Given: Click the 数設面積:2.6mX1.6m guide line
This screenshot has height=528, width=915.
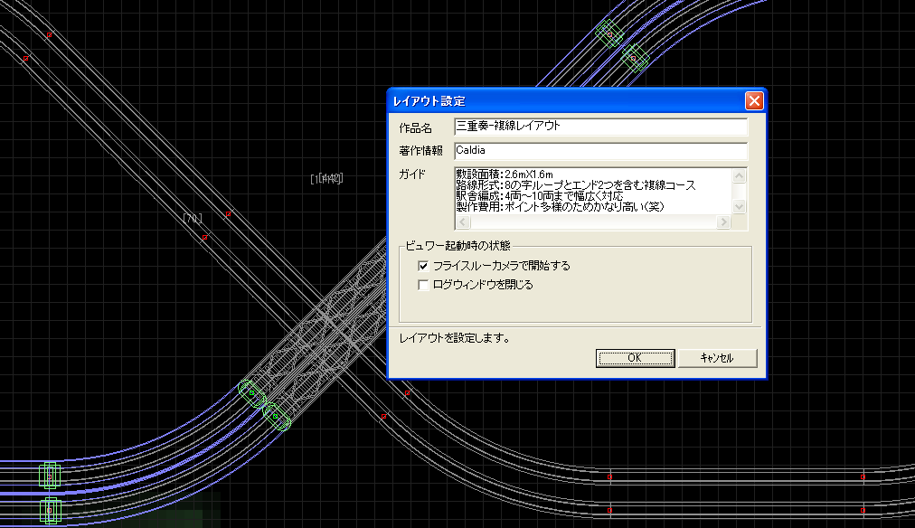Looking at the screenshot, I should (505, 174).
